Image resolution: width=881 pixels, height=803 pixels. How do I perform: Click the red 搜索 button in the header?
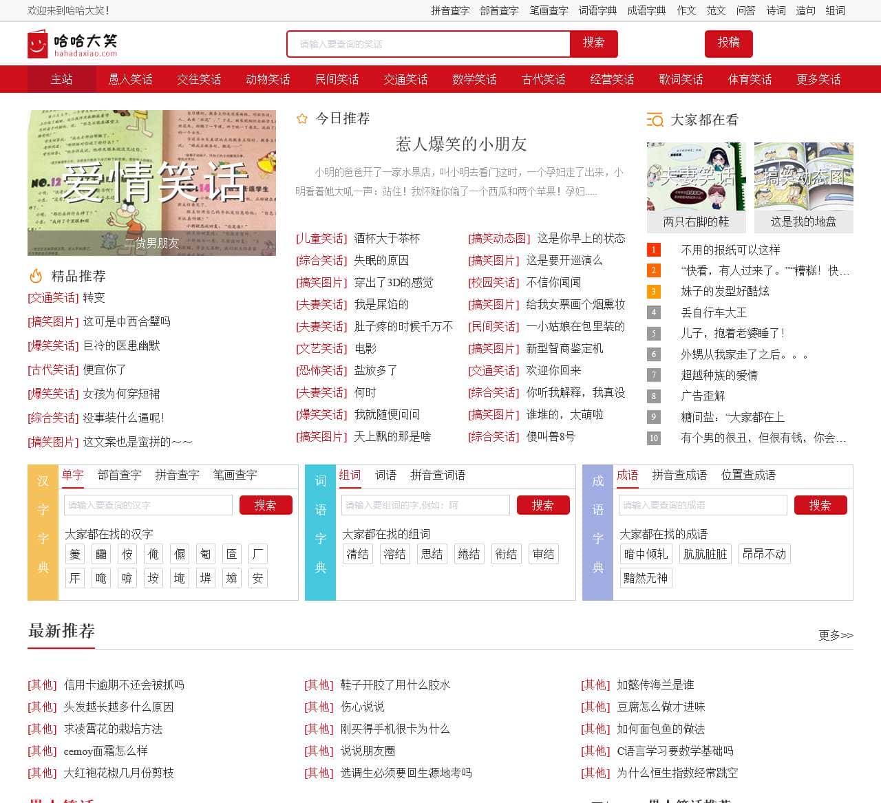click(x=593, y=43)
